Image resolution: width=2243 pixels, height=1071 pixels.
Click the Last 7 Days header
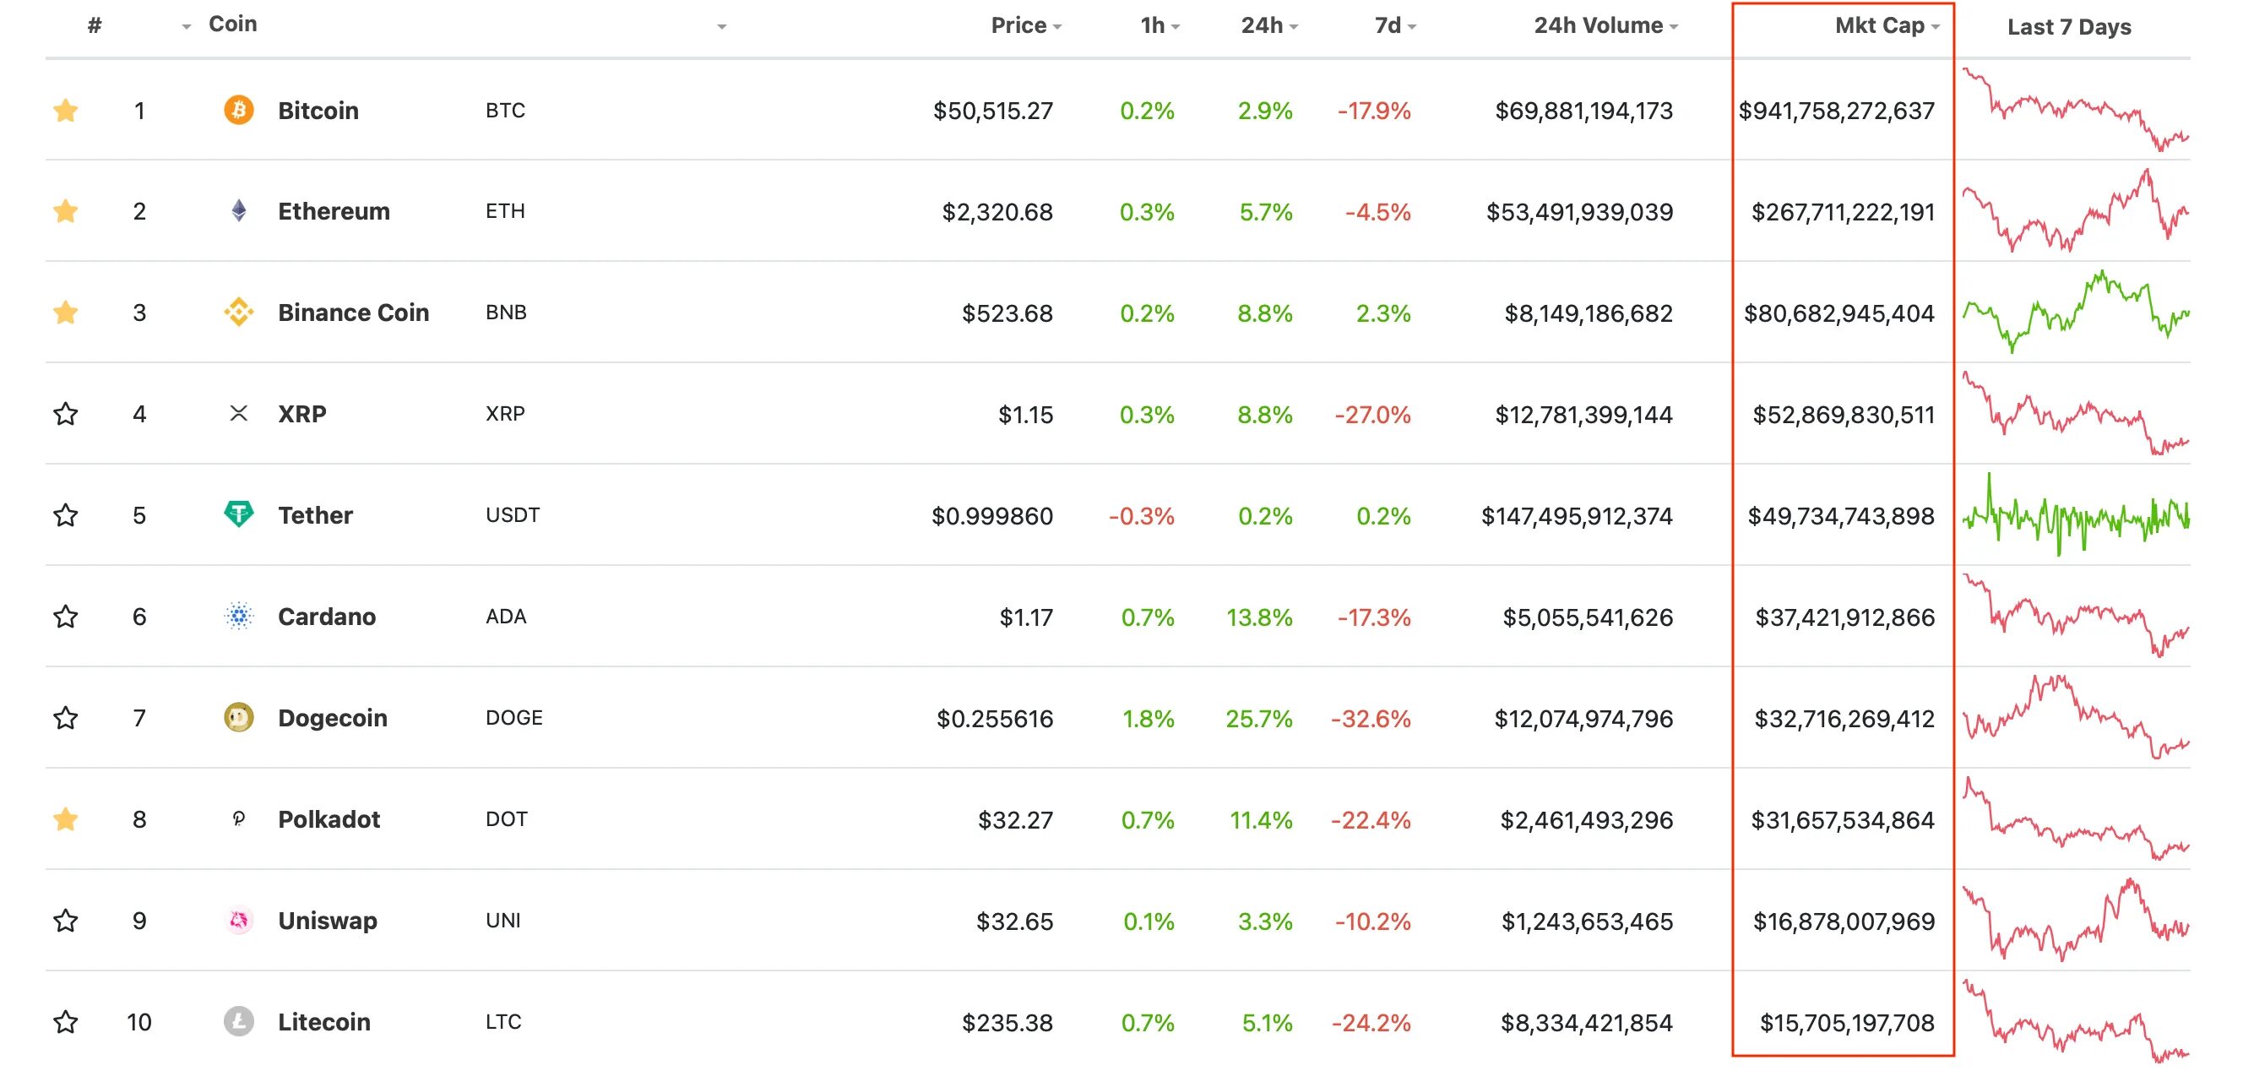click(2069, 27)
